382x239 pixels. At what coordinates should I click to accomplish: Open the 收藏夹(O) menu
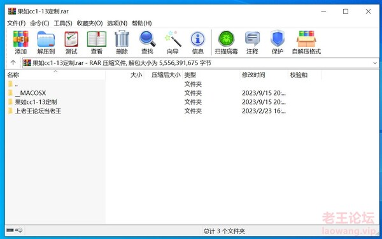(90, 23)
